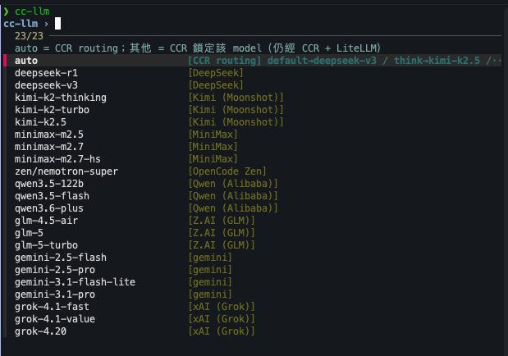Click the 23/23 match counter

point(29,36)
